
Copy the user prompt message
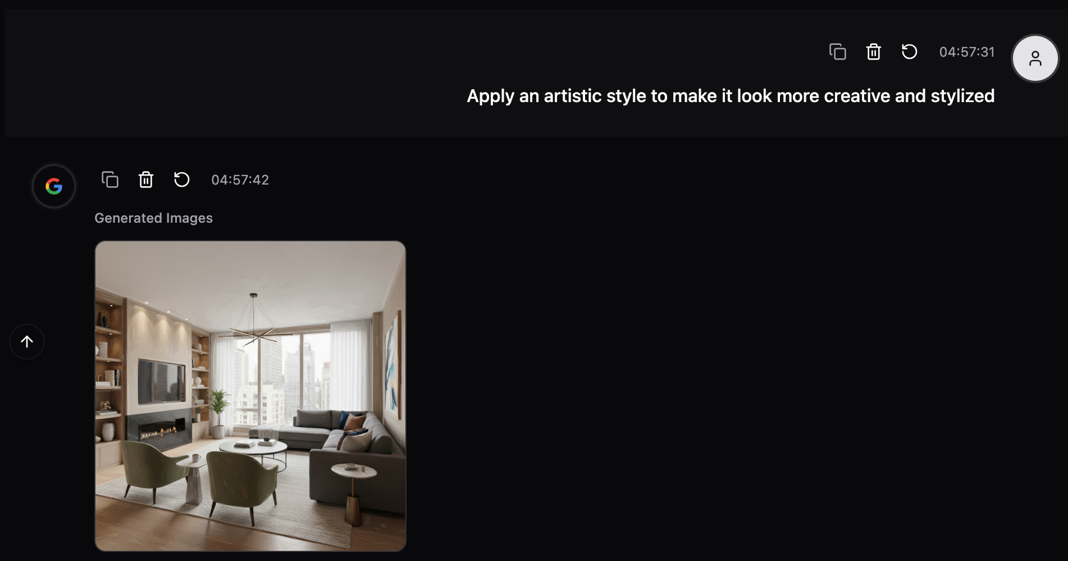pyautogui.click(x=837, y=52)
